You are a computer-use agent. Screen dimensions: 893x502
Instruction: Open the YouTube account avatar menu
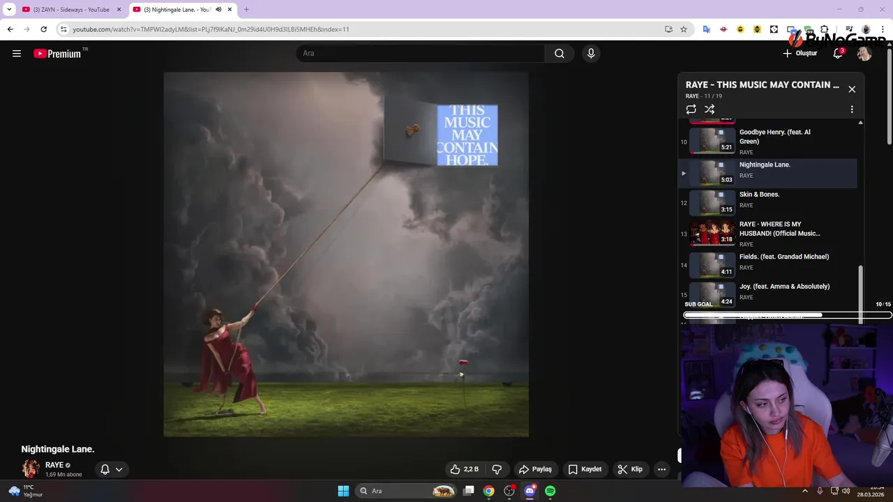864,54
